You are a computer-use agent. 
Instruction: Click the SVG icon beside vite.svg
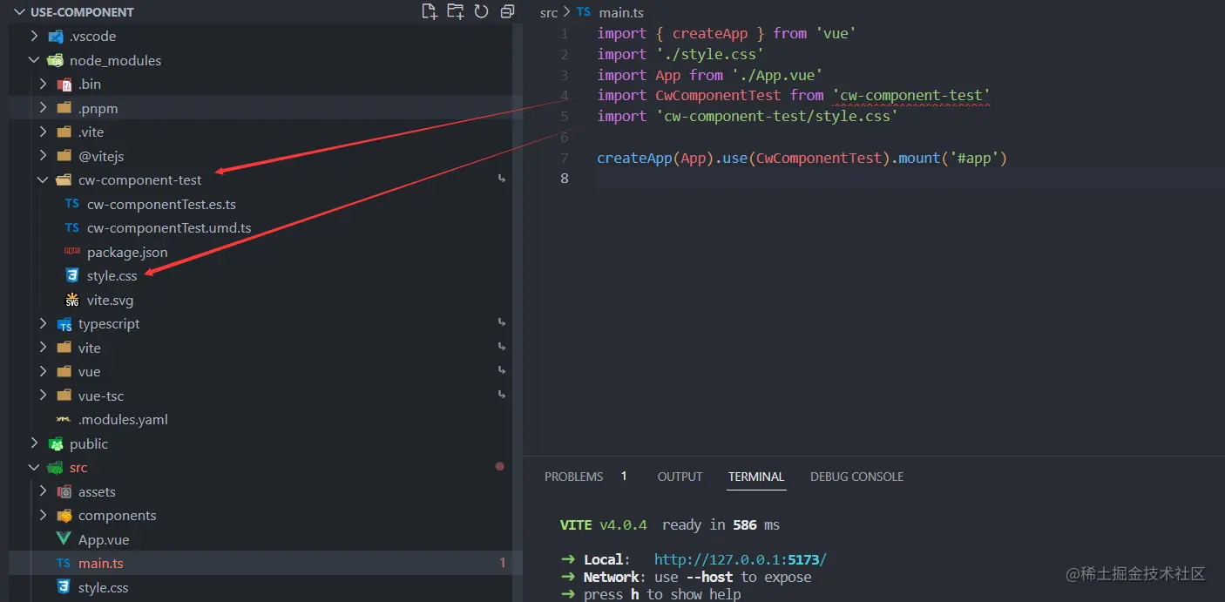72,300
